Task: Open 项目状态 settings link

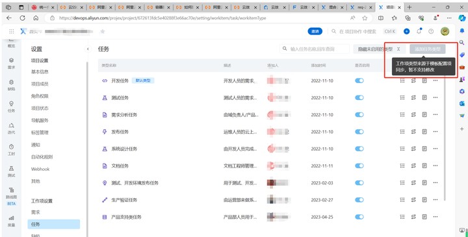Action: (x=40, y=108)
